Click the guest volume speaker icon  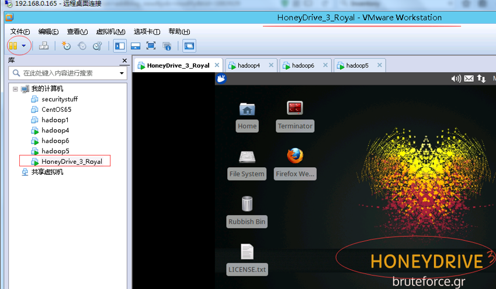click(x=456, y=79)
